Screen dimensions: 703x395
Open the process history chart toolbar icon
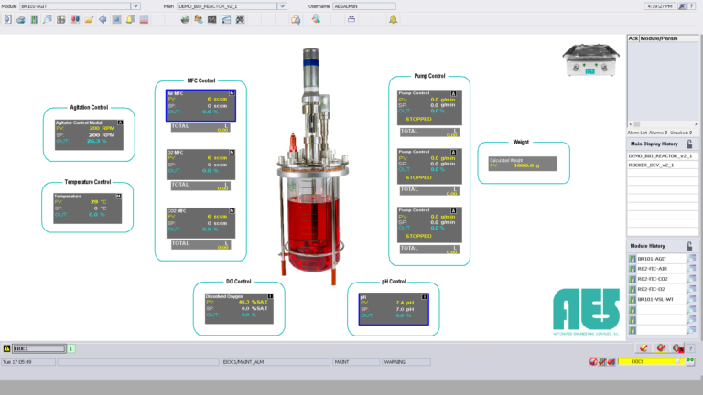click(x=226, y=19)
